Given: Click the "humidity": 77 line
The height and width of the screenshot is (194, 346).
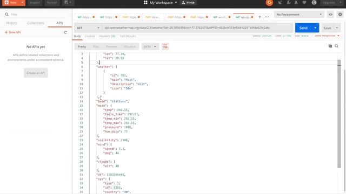Looking at the screenshot, I should pyautogui.click(x=115, y=131).
